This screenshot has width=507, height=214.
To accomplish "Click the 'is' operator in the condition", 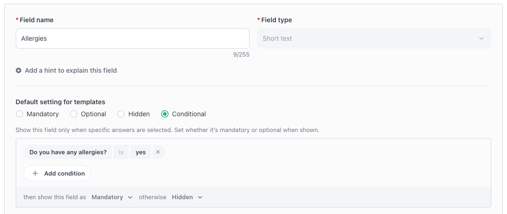I will point(121,152).
